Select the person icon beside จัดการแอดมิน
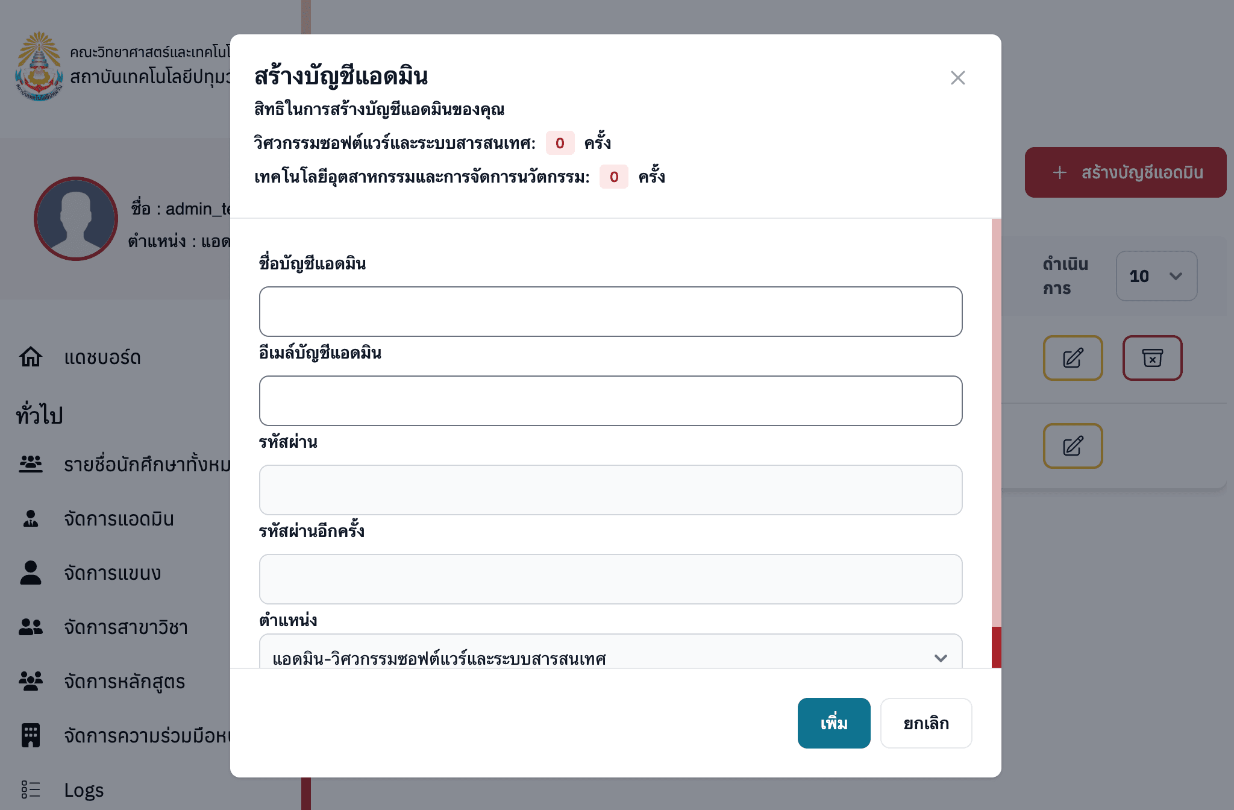The image size is (1234, 810). pos(30,519)
